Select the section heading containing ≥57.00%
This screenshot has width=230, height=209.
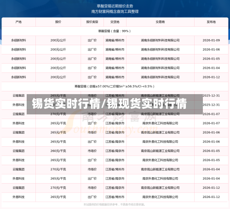coord(115,86)
